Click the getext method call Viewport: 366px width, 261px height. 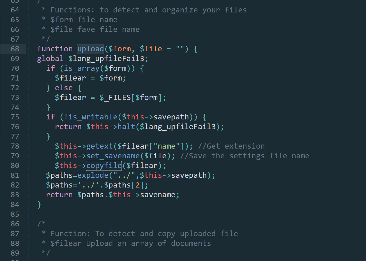[x=99, y=146]
